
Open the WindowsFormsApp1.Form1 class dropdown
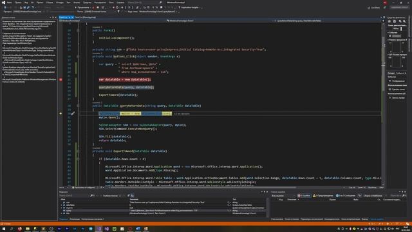tap(220, 21)
